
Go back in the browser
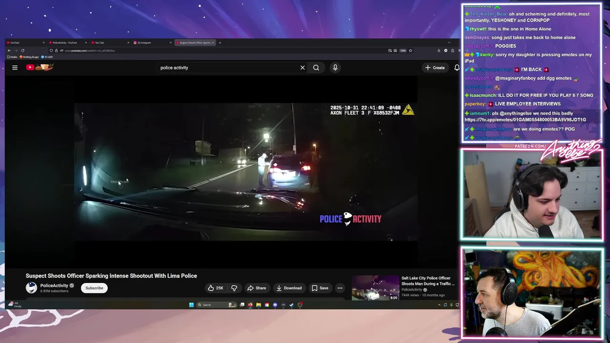9,50
